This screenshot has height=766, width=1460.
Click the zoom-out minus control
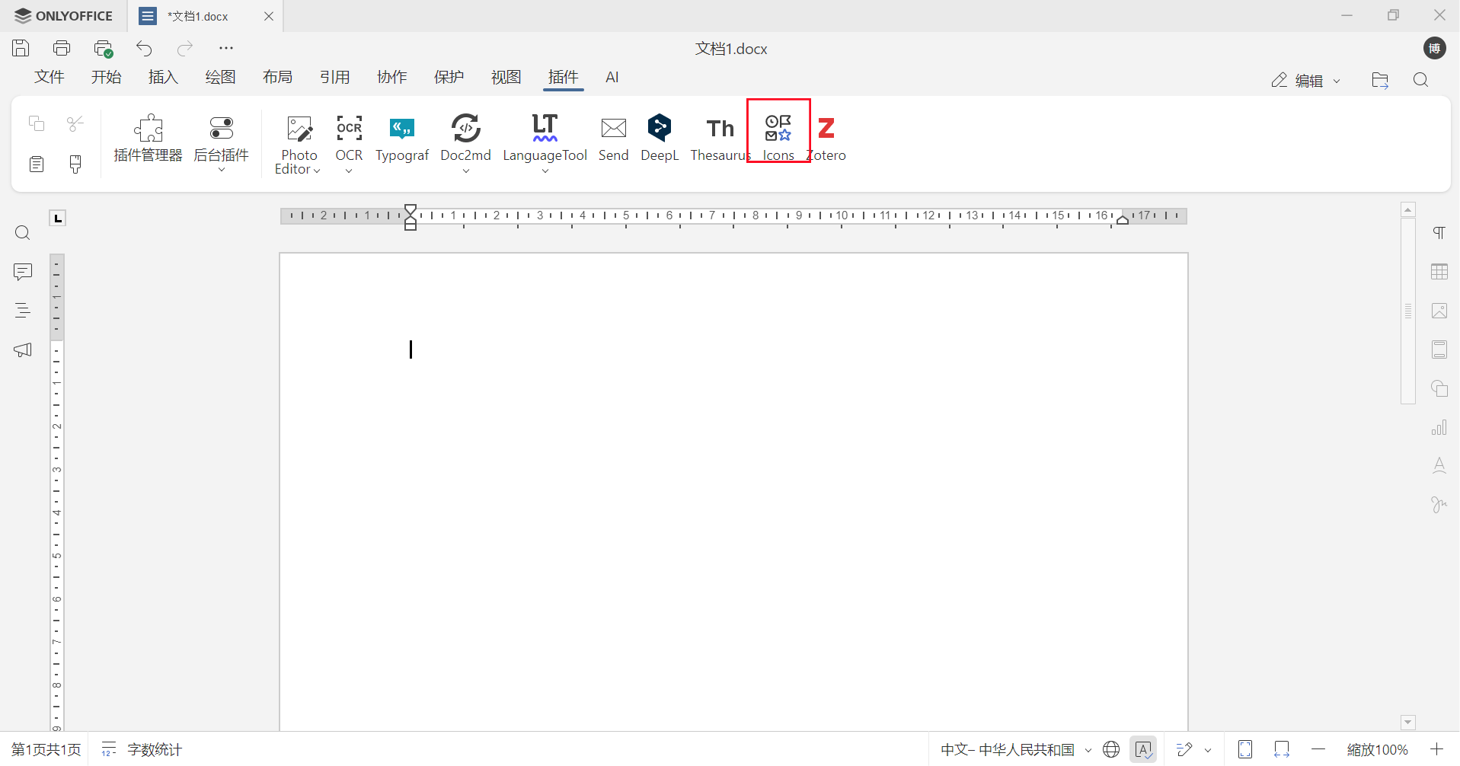[1318, 749]
